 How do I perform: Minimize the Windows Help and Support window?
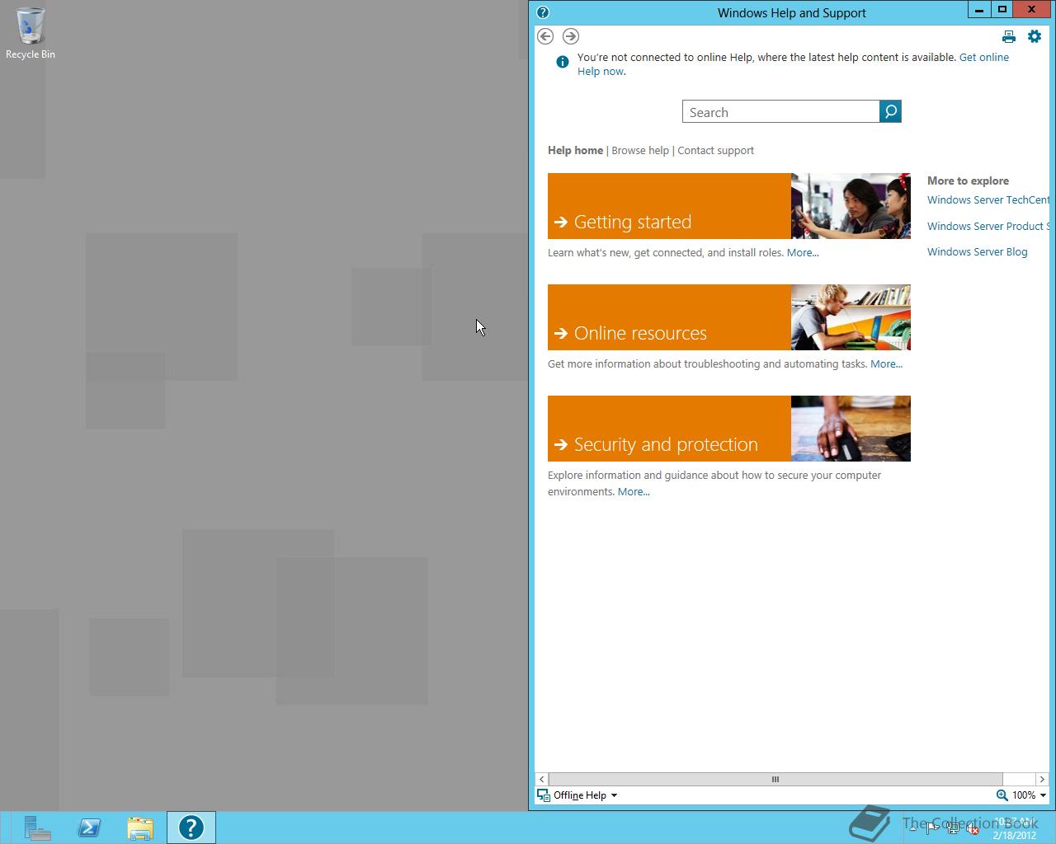979,10
